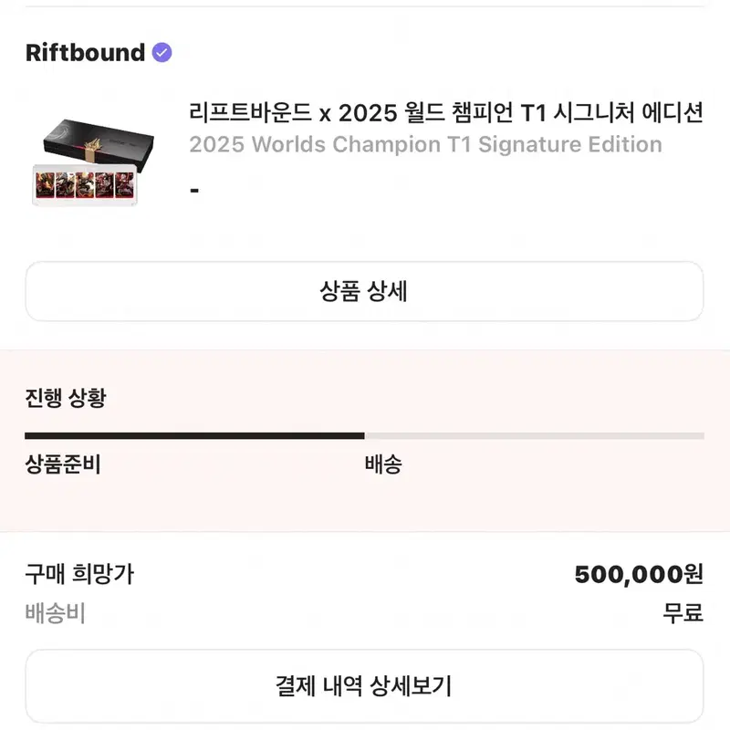Open the T1 Signature Edition product thumbnail
730x730 pixels.
pyautogui.click(x=92, y=162)
